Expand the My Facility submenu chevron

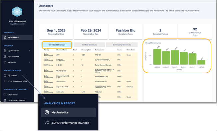pyautogui.click(x=30, y=62)
